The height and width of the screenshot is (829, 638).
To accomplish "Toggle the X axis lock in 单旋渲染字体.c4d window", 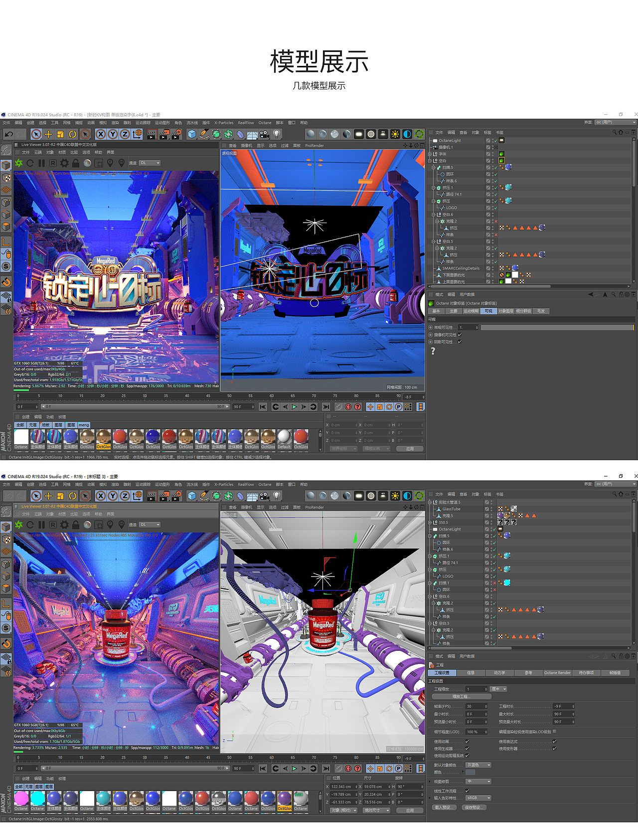I will [101, 134].
